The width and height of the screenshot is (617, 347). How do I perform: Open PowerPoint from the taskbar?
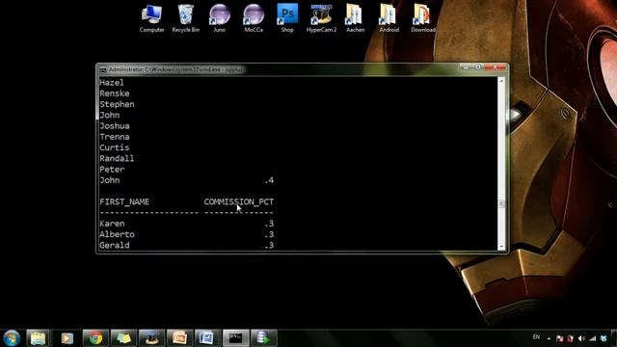click(180, 338)
